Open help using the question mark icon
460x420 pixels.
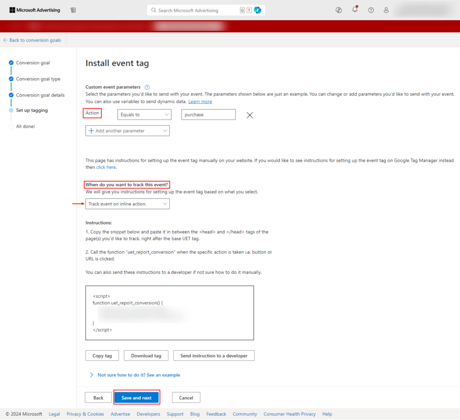[371, 10]
